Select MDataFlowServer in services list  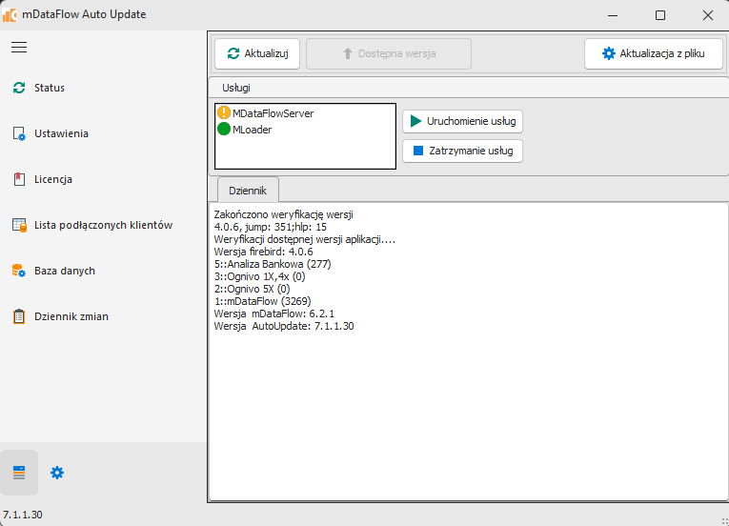coord(273,113)
